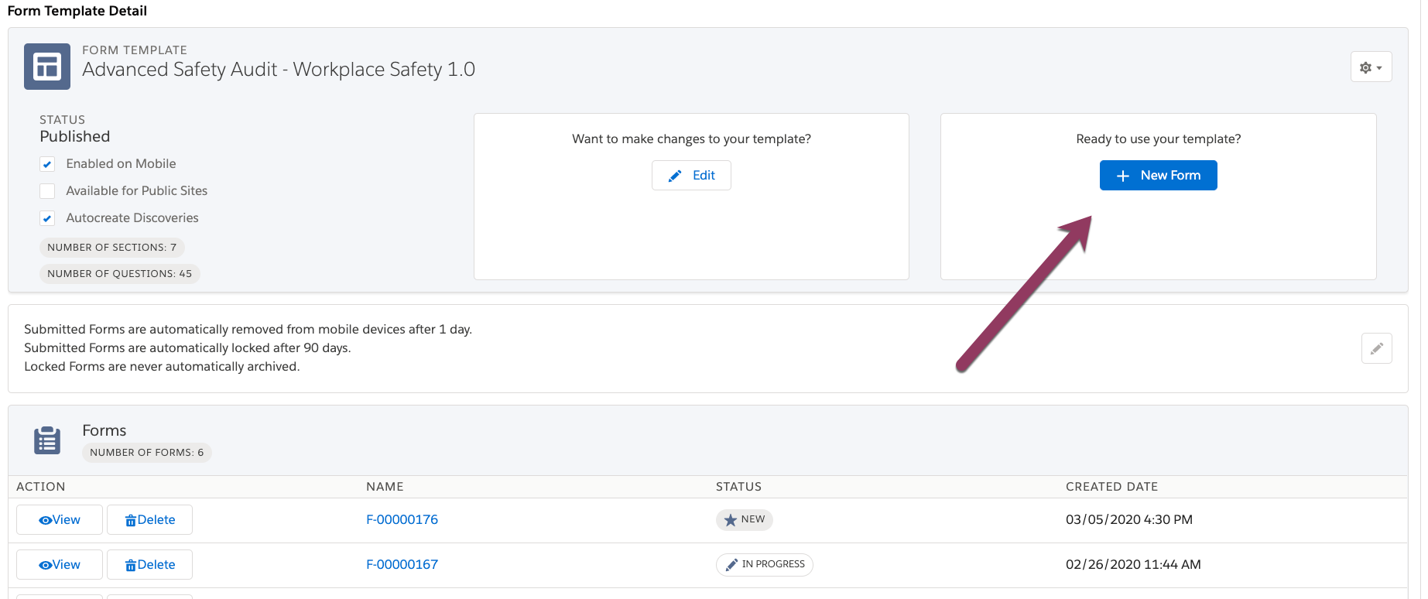Click the NUMBER OF QUESTIONS: 45 pill
Image resolution: width=1428 pixels, height=599 pixels.
point(120,274)
